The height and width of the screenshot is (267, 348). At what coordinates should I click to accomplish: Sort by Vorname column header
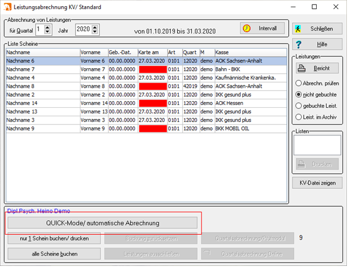tap(94, 53)
